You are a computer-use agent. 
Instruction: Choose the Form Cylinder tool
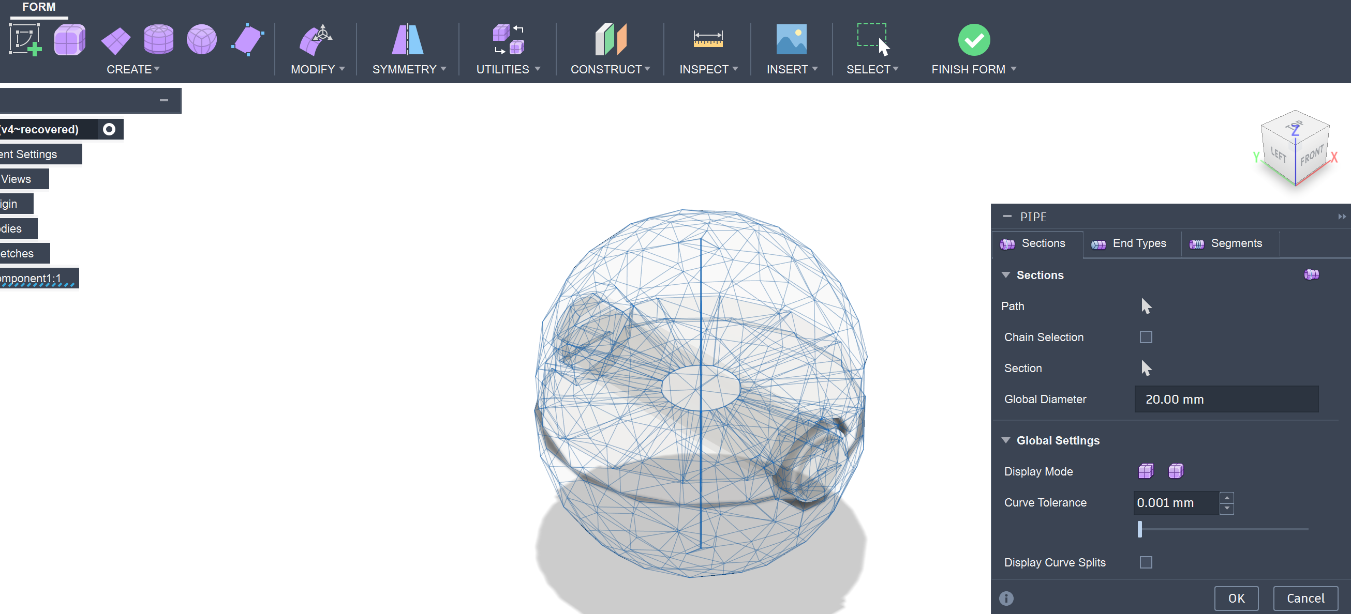click(158, 40)
